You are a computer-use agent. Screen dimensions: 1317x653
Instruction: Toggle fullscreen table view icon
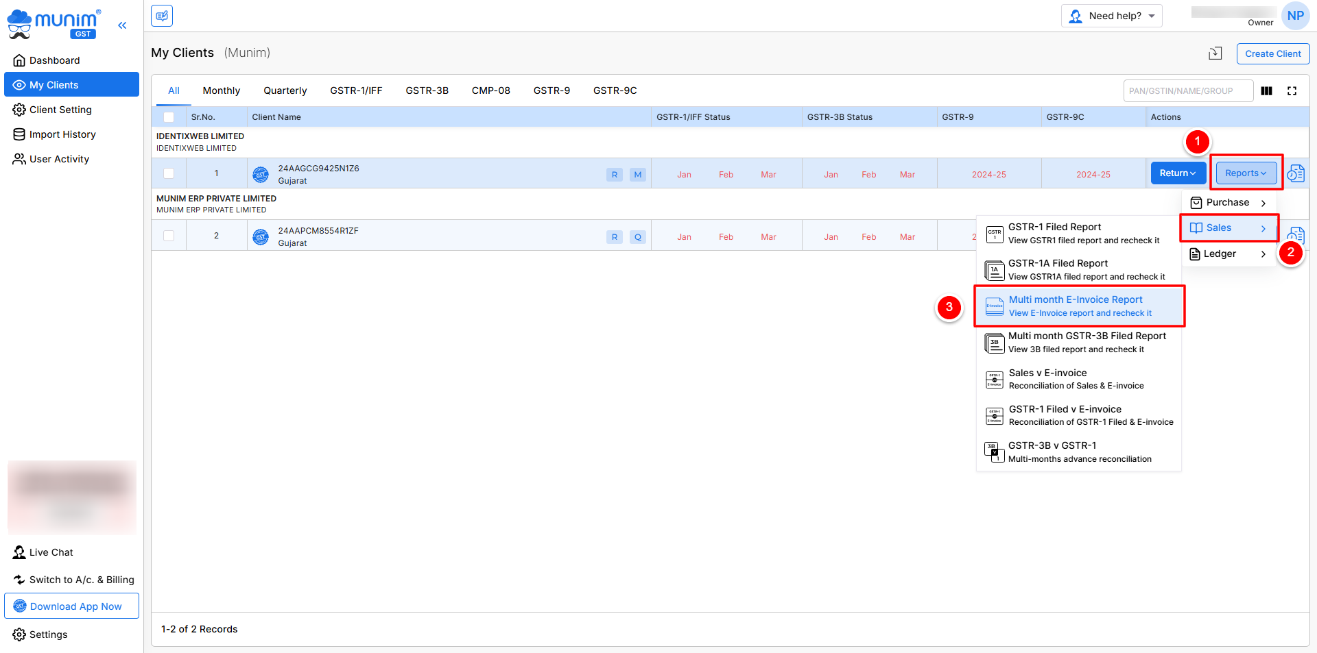pyautogui.click(x=1292, y=91)
